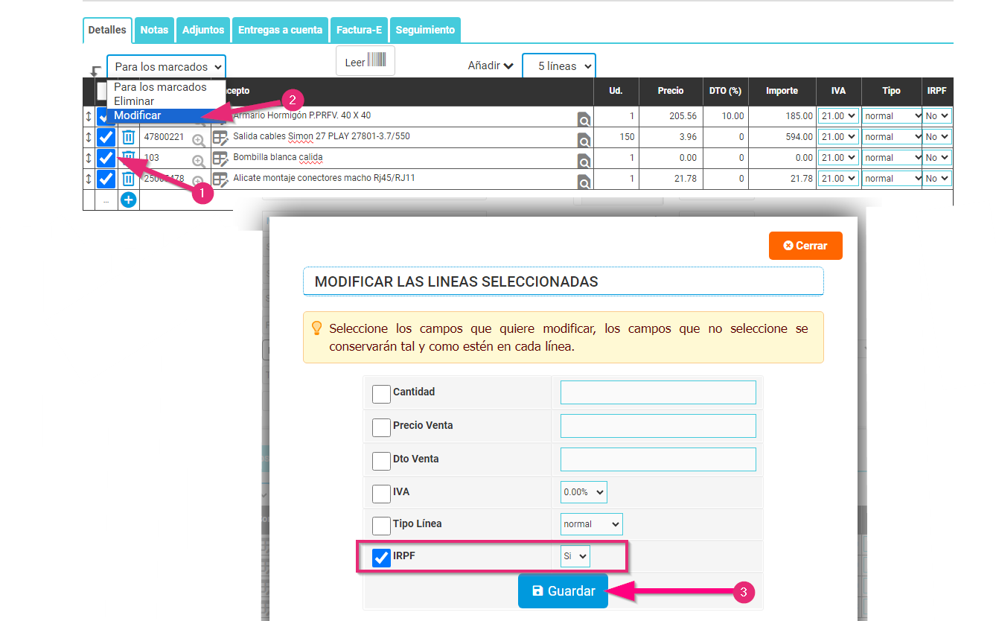Open the 'Tipo Línea' selector showing 'normal'
Screen dimensions: 996x621
591,523
